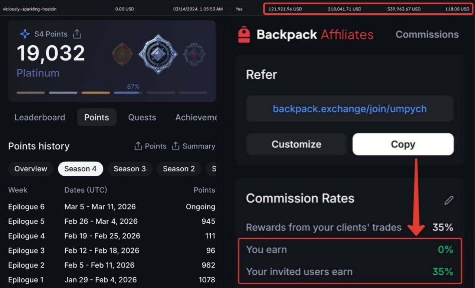Switch history filter to Overview
Viewport: 475px width, 288px height.
tap(31, 169)
